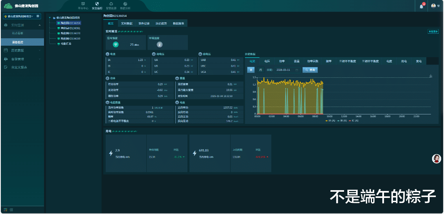
Task: Open the notification bell icon
Action: click(421, 6)
